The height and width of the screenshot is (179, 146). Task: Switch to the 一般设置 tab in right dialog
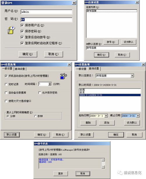click(81, 69)
